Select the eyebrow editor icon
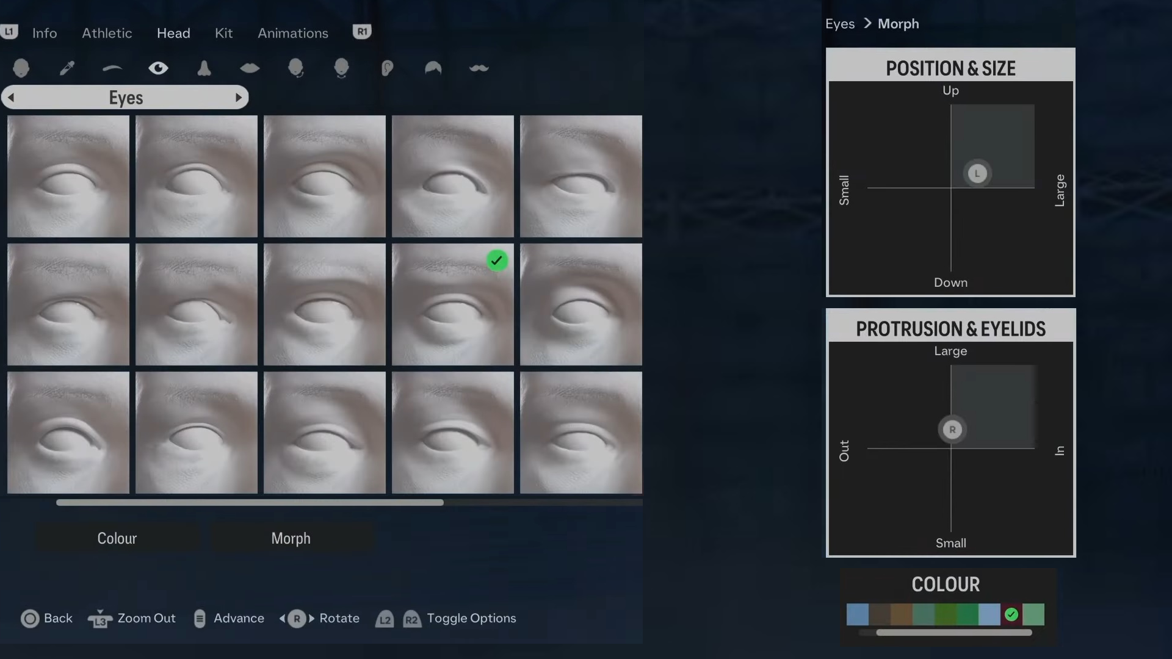Image resolution: width=1172 pixels, height=659 pixels. pyautogui.click(x=113, y=68)
